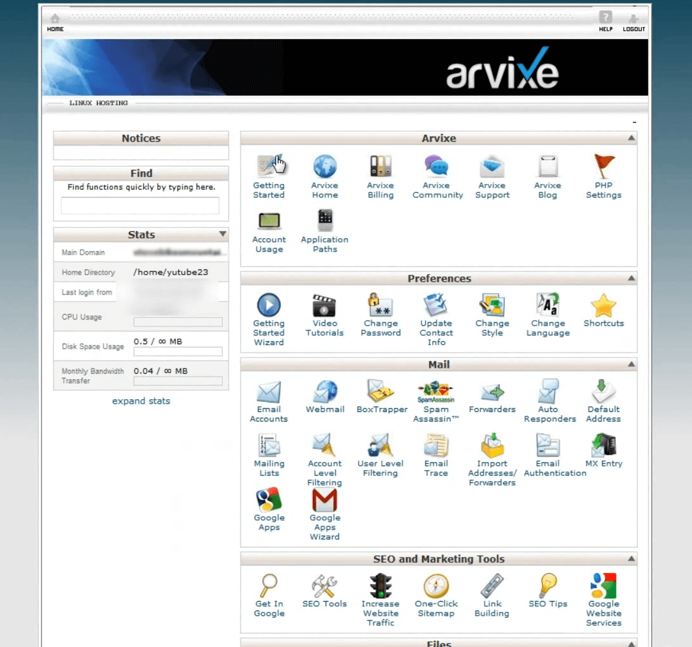Viewport: 692px width, 647px height.
Task: Collapse the Mail section arrow
Action: point(631,364)
